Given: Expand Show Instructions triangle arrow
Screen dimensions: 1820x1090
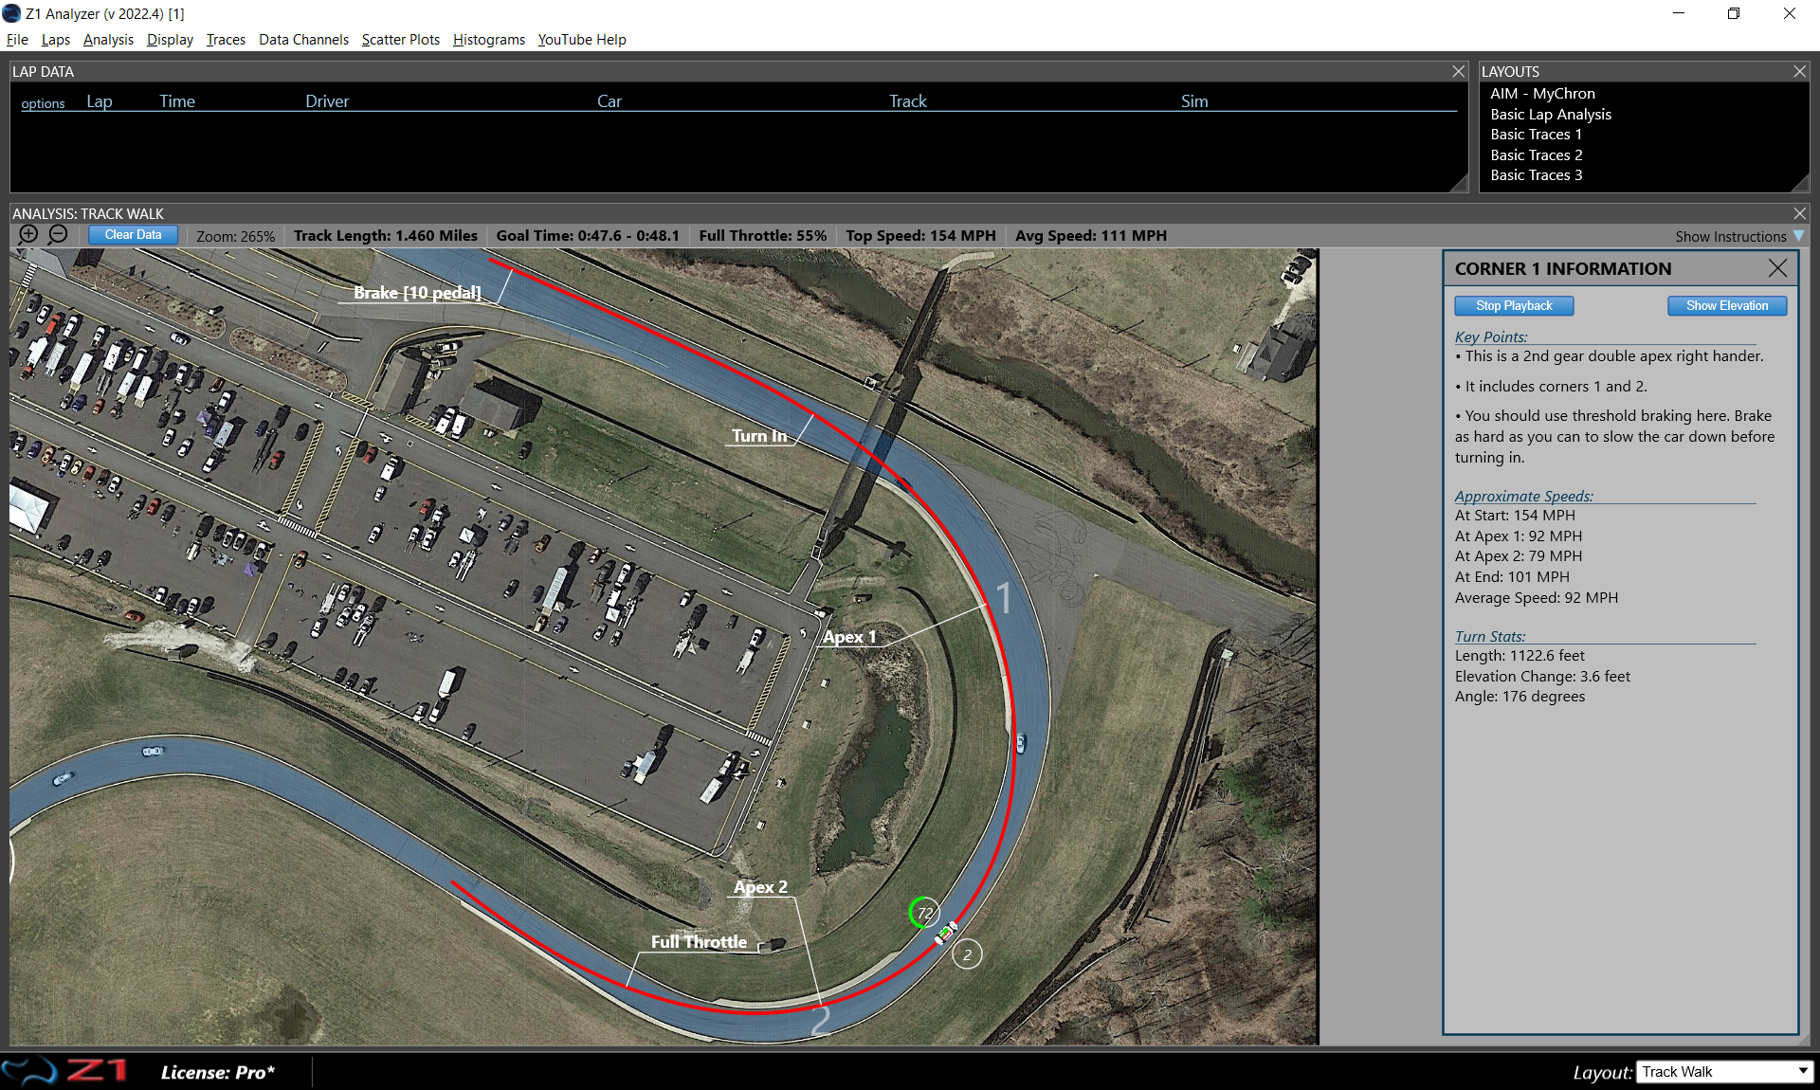Looking at the screenshot, I should 1798,236.
